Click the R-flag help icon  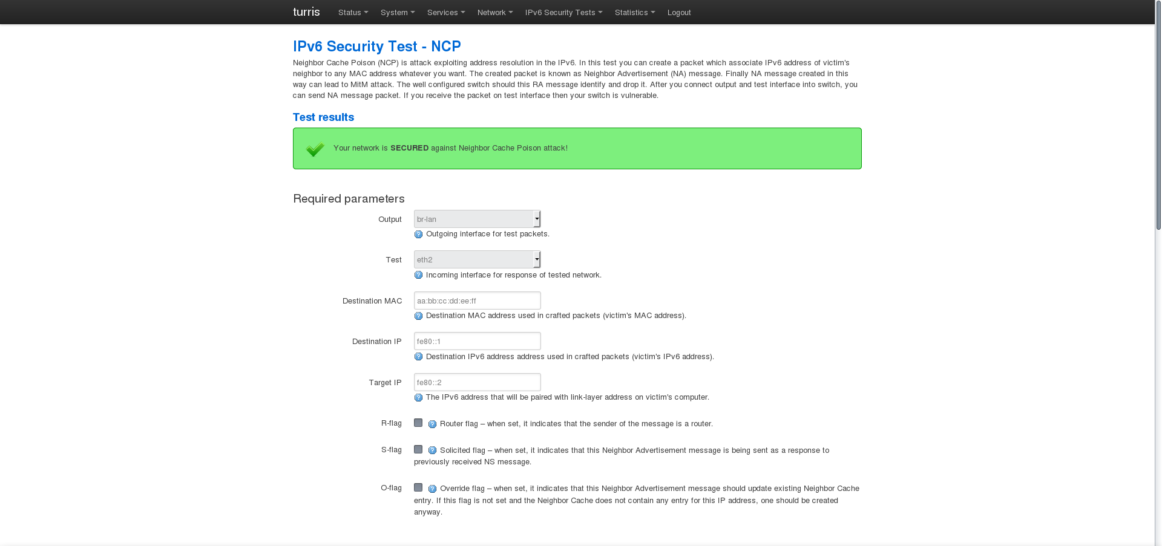pos(432,424)
